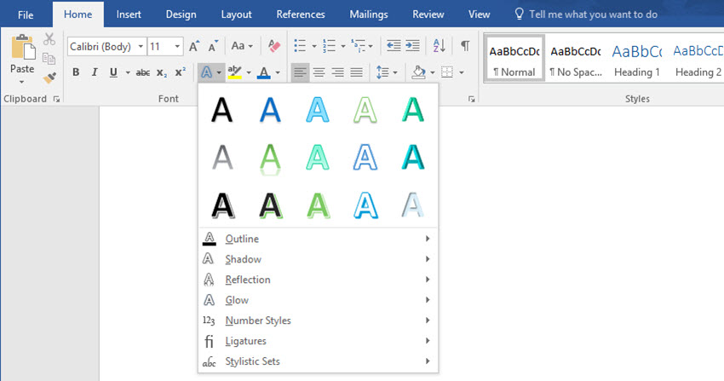Start a numbered list
The width and height of the screenshot is (724, 381).
coord(329,46)
